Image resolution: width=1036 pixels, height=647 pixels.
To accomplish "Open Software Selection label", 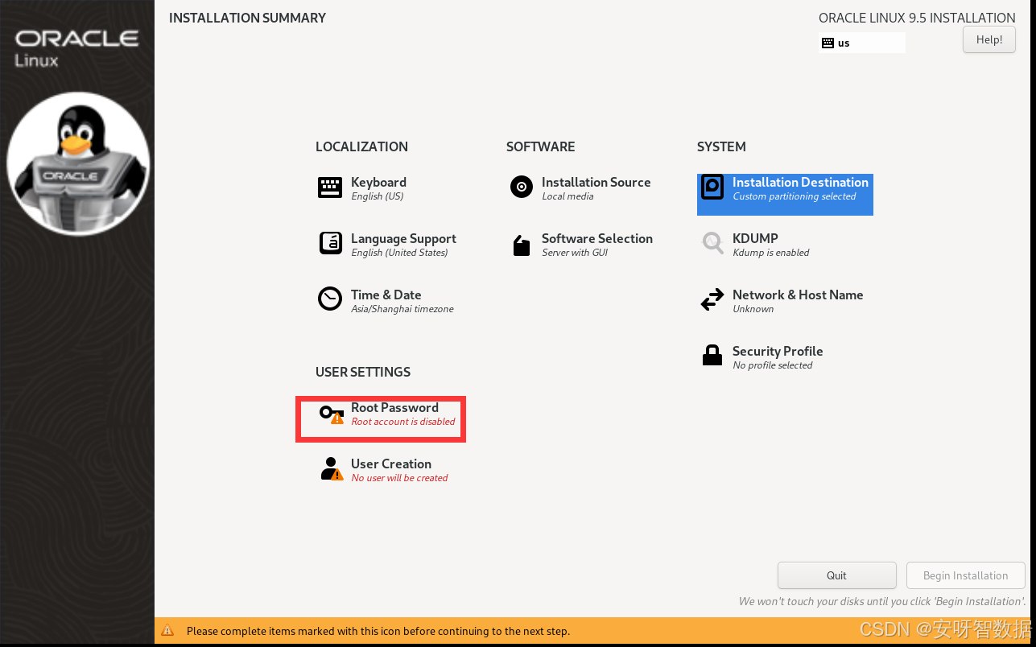I will 596,239.
